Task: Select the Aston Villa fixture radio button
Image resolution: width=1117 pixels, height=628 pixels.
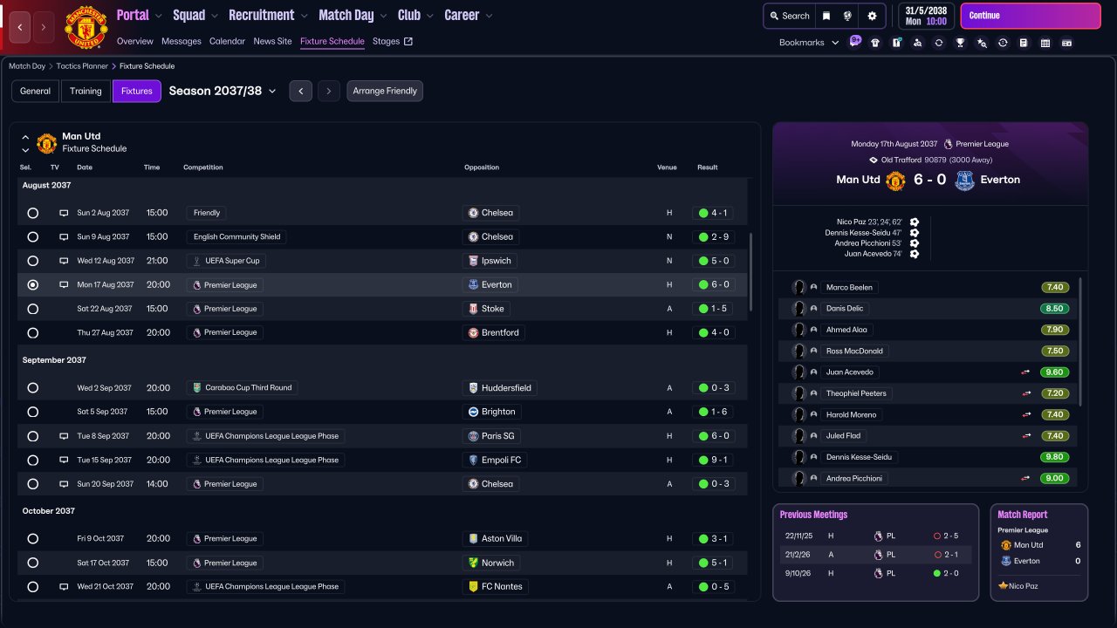Action: pos(33,539)
